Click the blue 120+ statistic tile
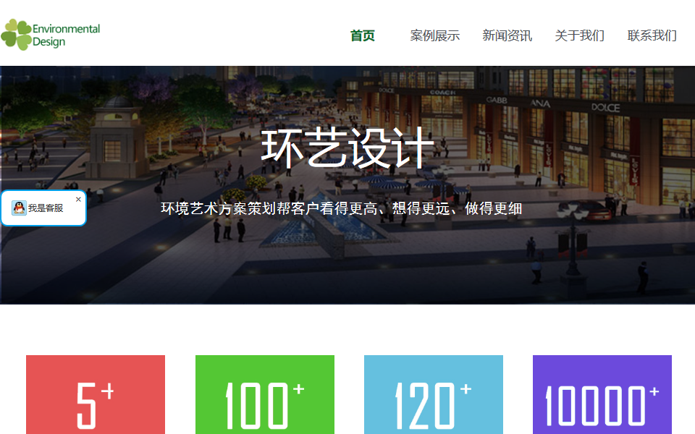Image resolution: width=695 pixels, height=434 pixels. coord(433,395)
